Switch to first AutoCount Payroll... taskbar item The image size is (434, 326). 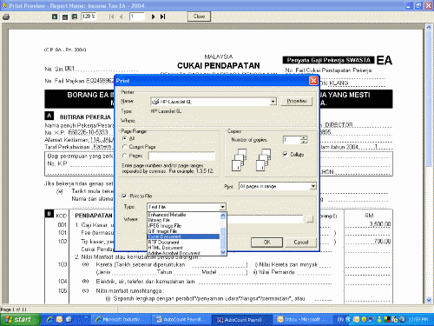click(x=181, y=320)
